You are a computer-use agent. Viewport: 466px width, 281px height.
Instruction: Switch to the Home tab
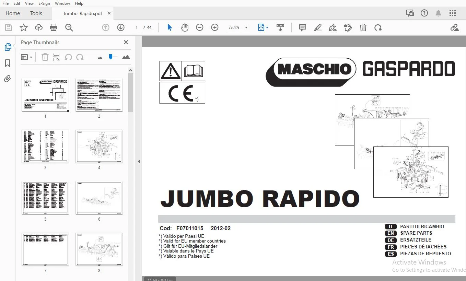click(13, 13)
